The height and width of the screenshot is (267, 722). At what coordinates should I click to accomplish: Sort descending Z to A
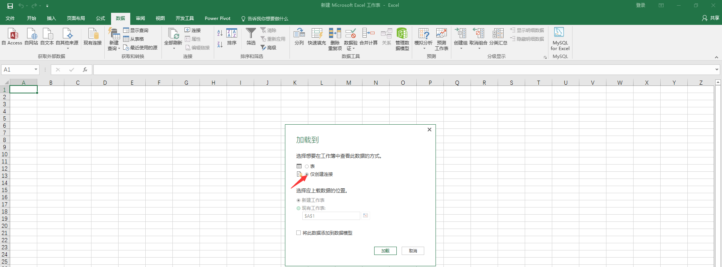(x=220, y=44)
